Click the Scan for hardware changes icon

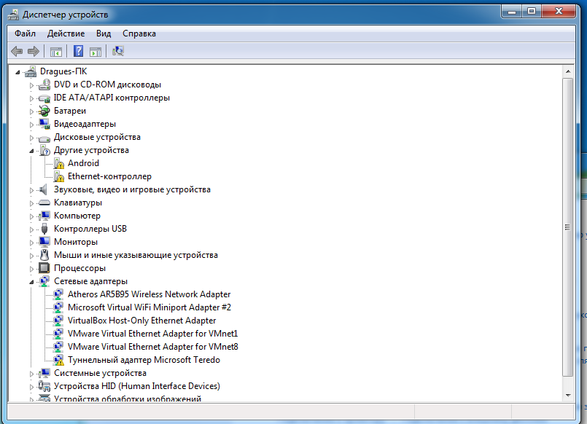click(x=118, y=51)
